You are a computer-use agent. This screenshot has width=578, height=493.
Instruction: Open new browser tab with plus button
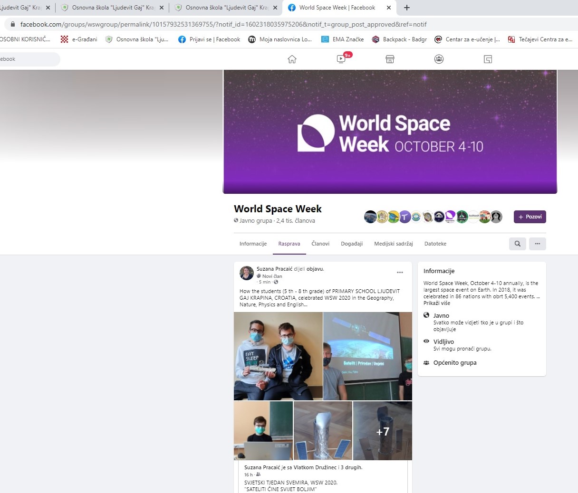pyautogui.click(x=406, y=8)
